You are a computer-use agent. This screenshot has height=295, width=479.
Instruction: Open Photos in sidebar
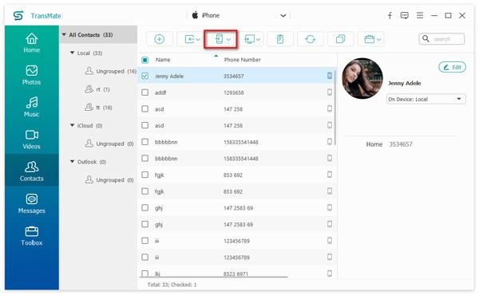point(32,75)
